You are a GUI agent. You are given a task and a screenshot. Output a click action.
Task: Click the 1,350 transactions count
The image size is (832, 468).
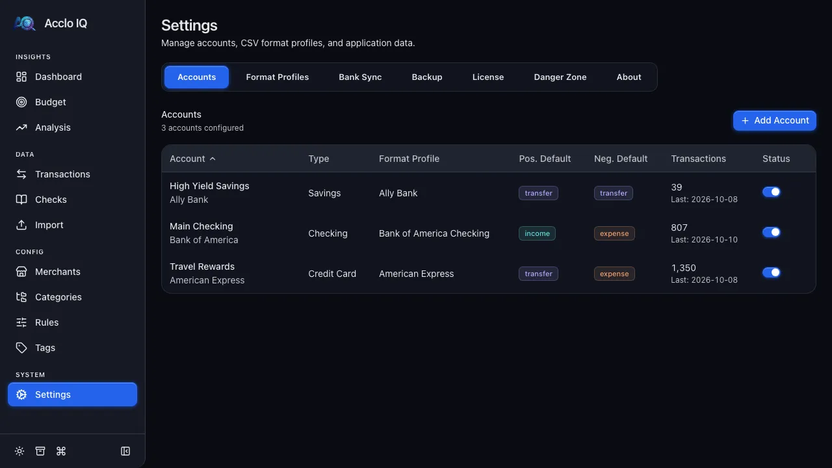(683, 268)
